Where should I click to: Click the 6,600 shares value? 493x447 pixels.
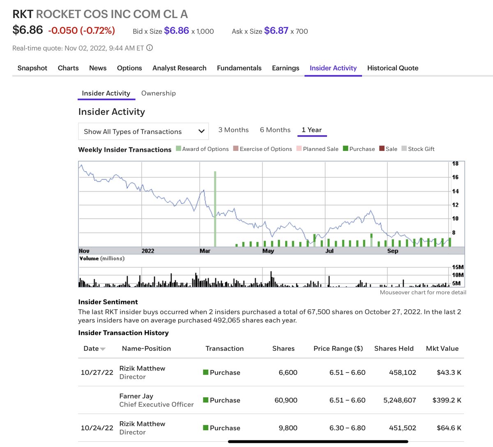coord(288,373)
